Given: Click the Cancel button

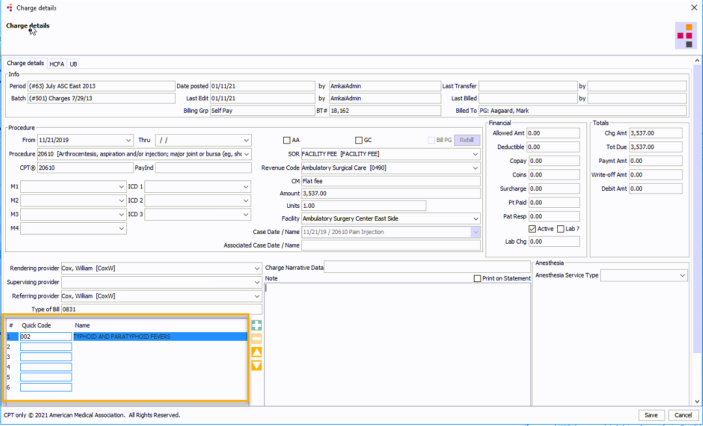Looking at the screenshot, I should point(683,415).
